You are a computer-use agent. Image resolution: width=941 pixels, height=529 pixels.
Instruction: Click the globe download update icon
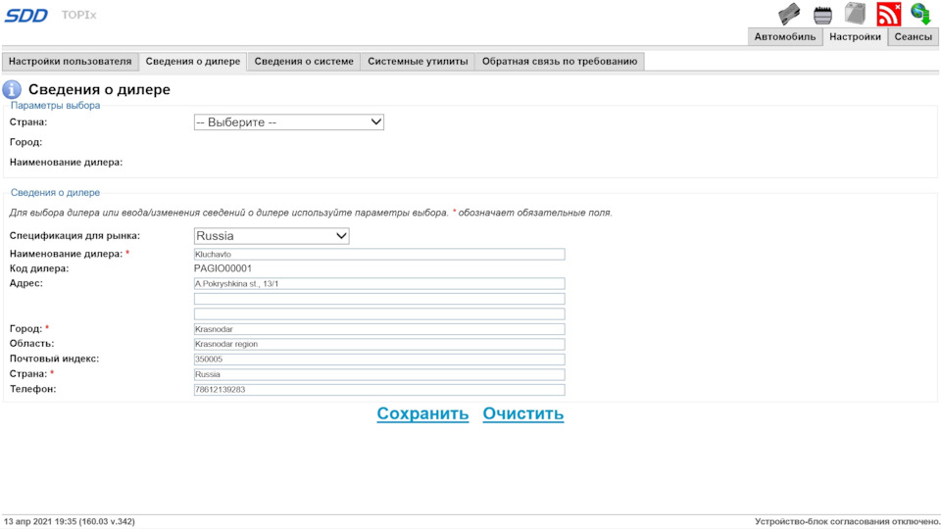point(920,14)
